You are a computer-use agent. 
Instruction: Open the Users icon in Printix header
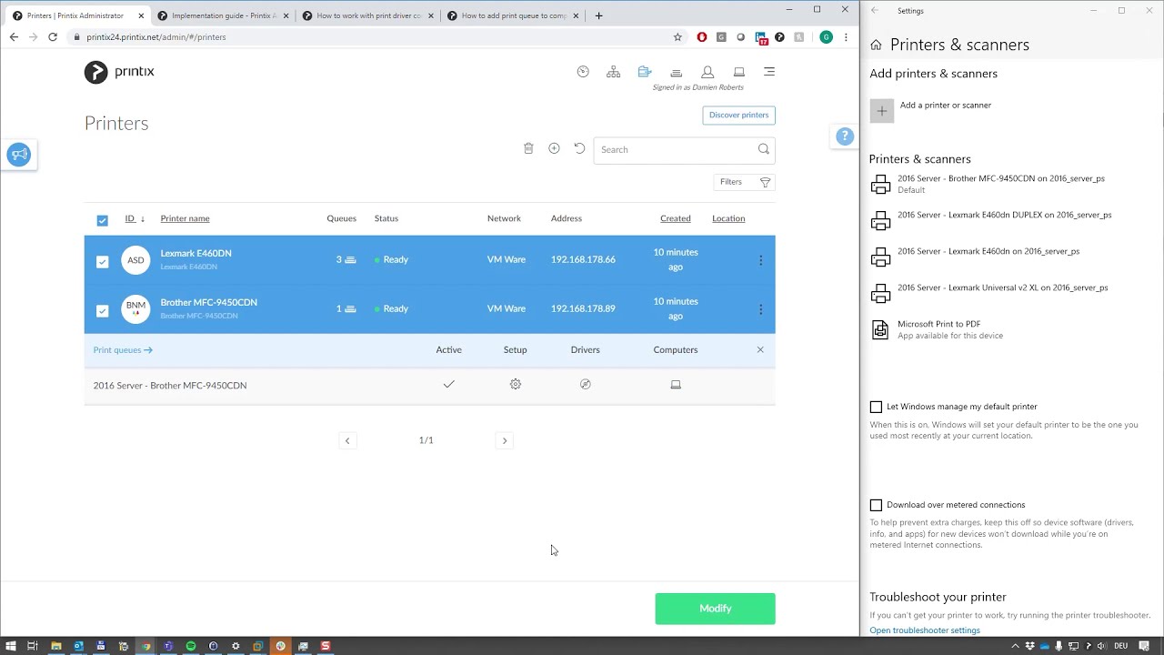tap(707, 72)
